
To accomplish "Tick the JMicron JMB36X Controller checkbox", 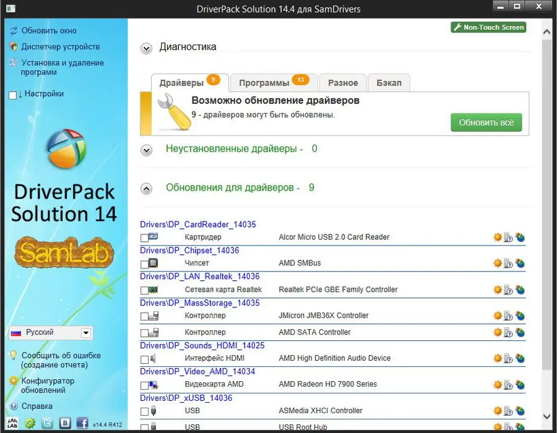I will tap(144, 316).
